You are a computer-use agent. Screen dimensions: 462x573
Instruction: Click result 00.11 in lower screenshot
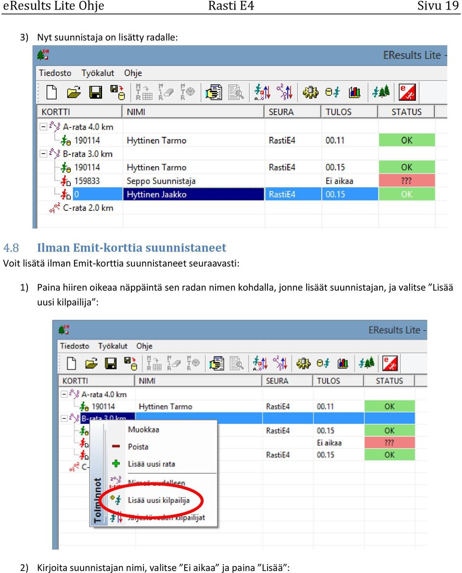325,407
